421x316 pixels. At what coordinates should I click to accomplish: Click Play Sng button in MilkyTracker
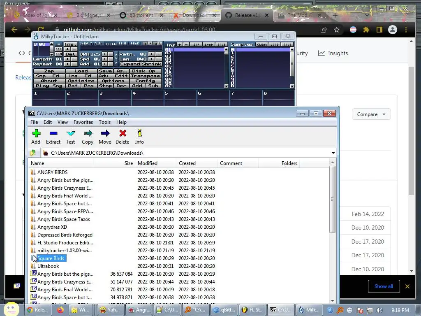tap(49, 86)
